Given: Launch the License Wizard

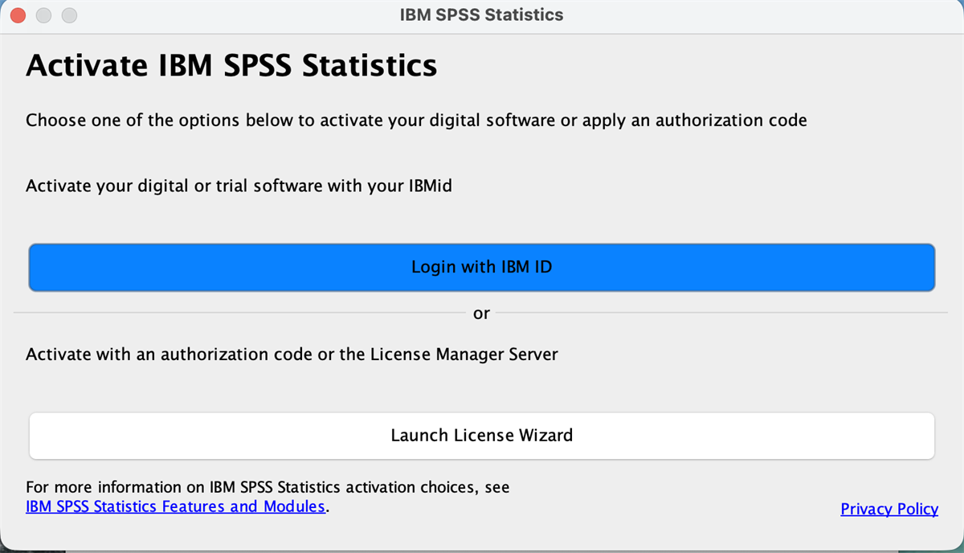Looking at the screenshot, I should point(482,436).
